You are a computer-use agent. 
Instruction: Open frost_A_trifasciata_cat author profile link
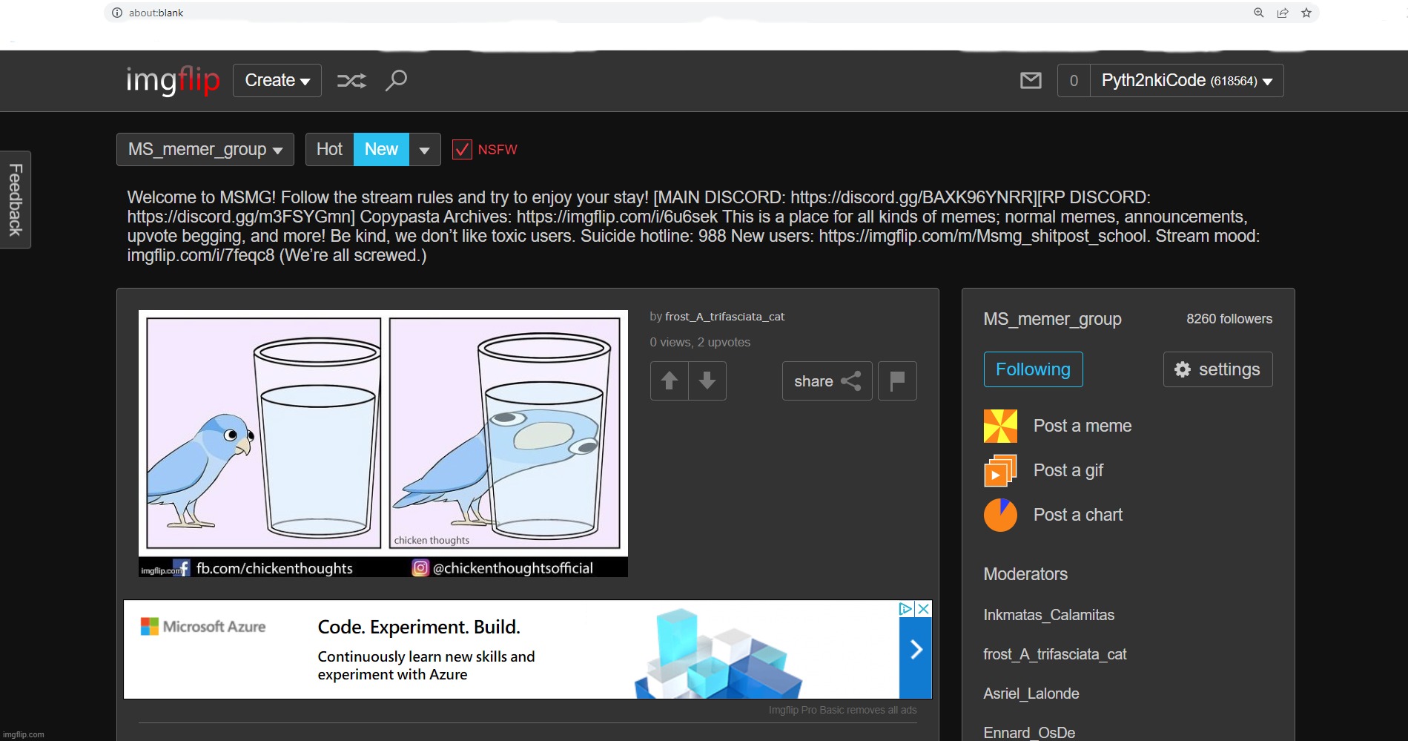tap(724, 317)
